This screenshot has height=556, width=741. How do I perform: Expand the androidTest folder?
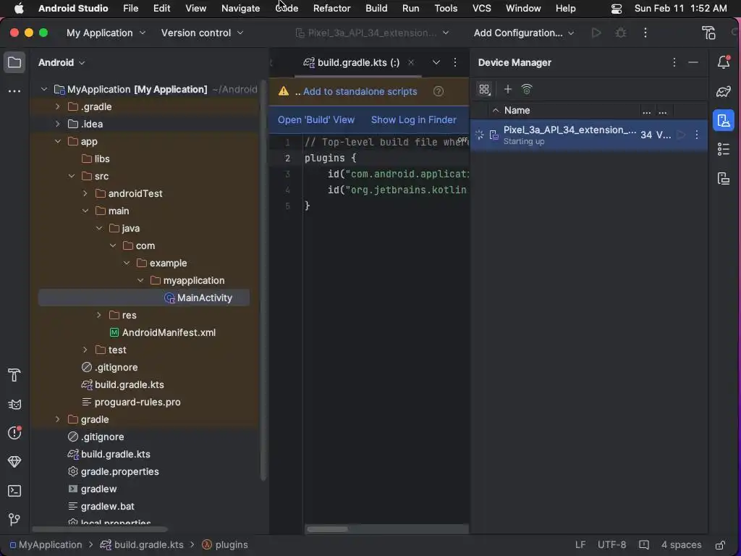85,193
